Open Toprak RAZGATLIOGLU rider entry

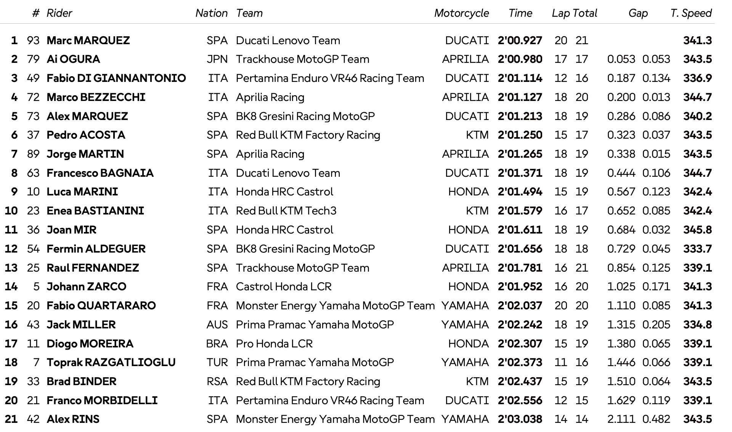[x=111, y=362]
